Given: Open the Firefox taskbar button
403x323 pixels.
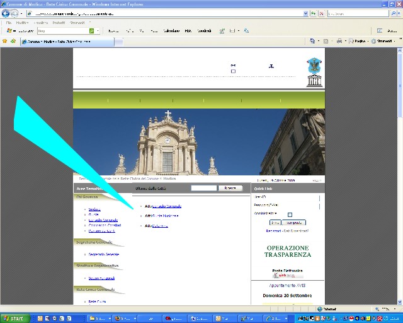Looking at the screenshot, I should tap(125, 319).
